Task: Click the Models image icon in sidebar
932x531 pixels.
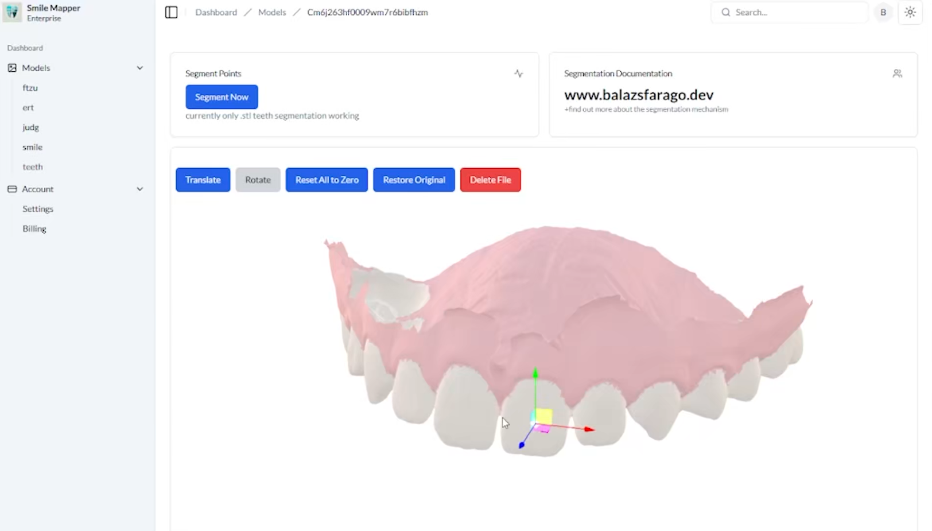Action: (x=11, y=67)
